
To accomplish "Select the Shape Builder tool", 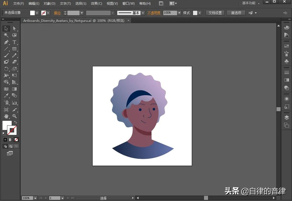I will [6, 82].
